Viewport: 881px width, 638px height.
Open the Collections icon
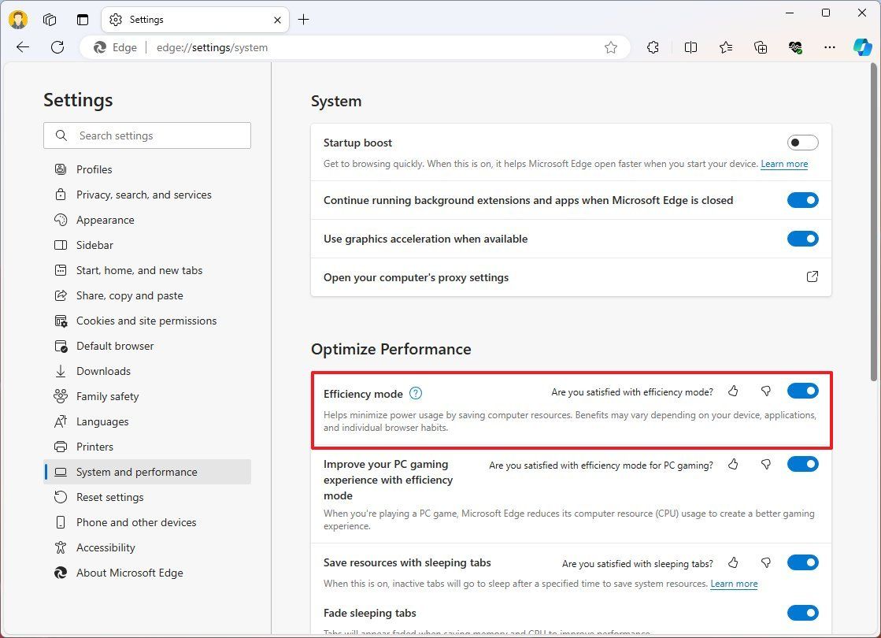tap(760, 47)
